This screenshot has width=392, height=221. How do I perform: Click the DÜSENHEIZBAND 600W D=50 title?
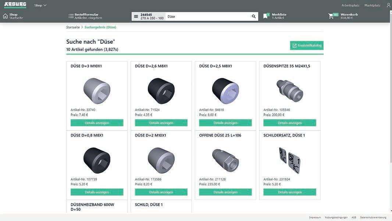[x=92, y=207]
